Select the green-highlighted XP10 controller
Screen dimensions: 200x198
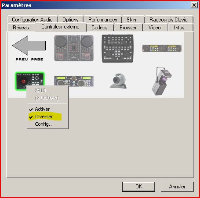(30, 81)
